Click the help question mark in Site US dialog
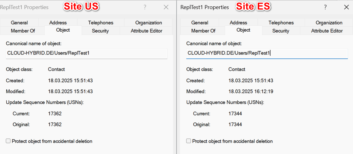This screenshot has height=154, width=353. 145,7
